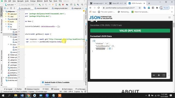
Task: Open Windows Start menu
Action: (x=3, y=96)
